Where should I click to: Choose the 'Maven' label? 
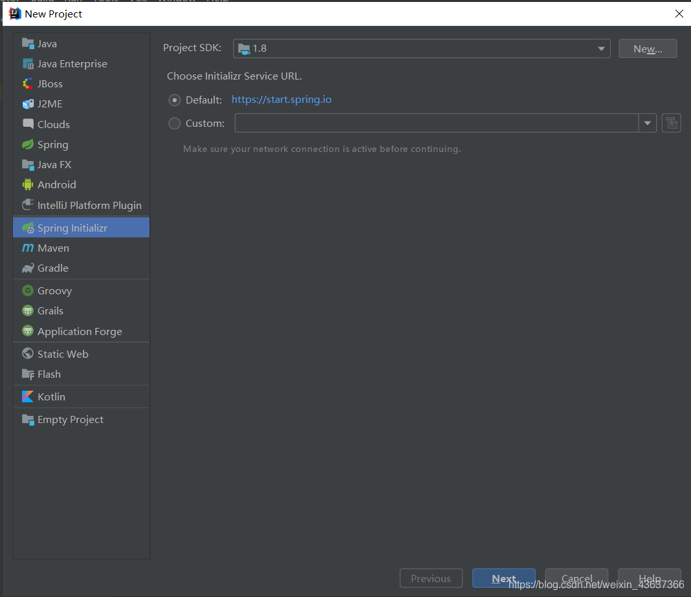click(53, 248)
